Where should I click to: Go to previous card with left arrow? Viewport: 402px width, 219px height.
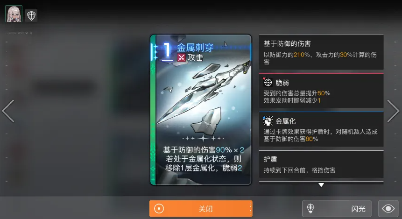(x=8, y=111)
